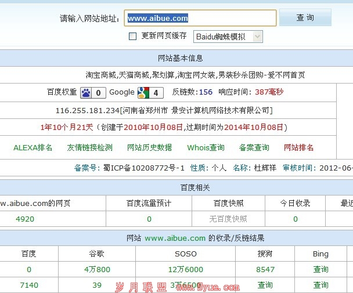The height and width of the screenshot is (293, 353).
Task: Open the 网站历史数据 link
Action: coord(150,147)
